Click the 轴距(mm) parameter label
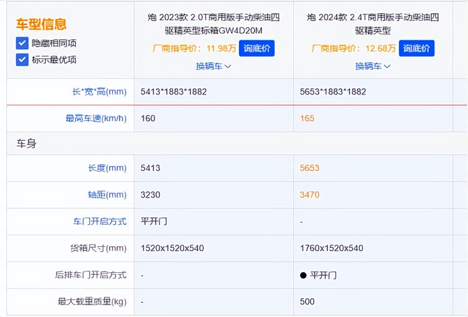The image size is (468, 317). click(x=108, y=195)
